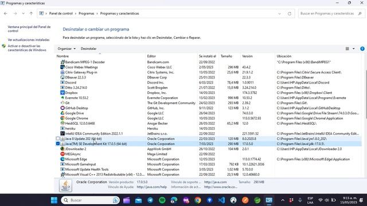Screen dimensions: 367x206
Task: Click the Desinstalar button
Action: [x=88, y=49]
